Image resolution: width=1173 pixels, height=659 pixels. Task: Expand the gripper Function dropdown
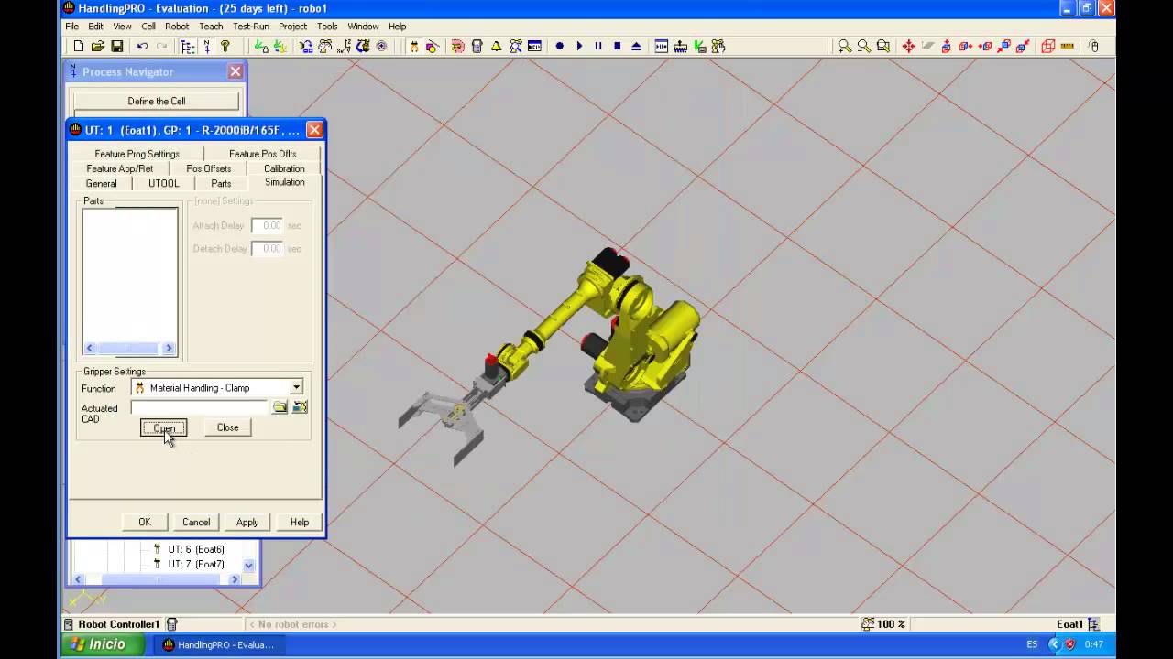coord(296,388)
